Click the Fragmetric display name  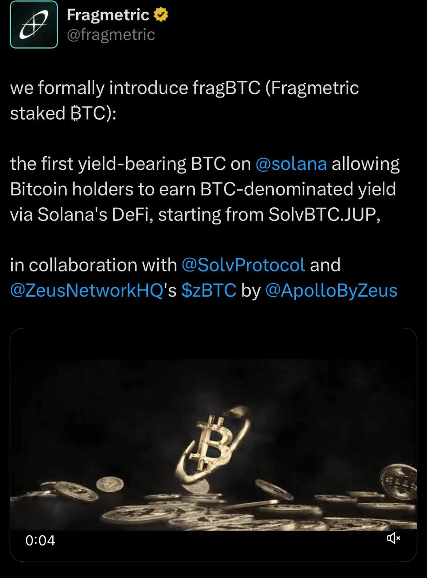(x=108, y=15)
